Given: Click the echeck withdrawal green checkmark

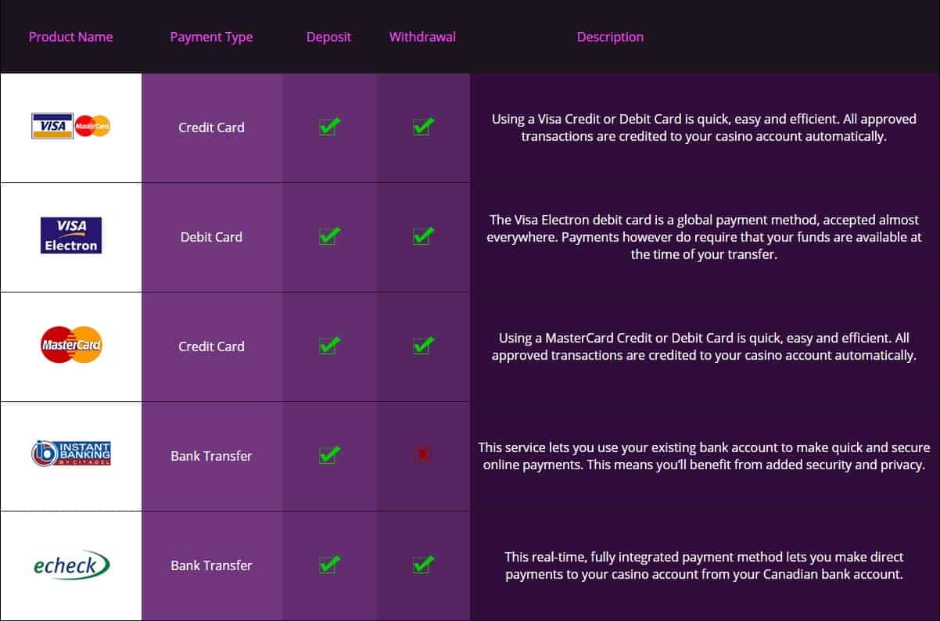Looking at the screenshot, I should [x=423, y=563].
